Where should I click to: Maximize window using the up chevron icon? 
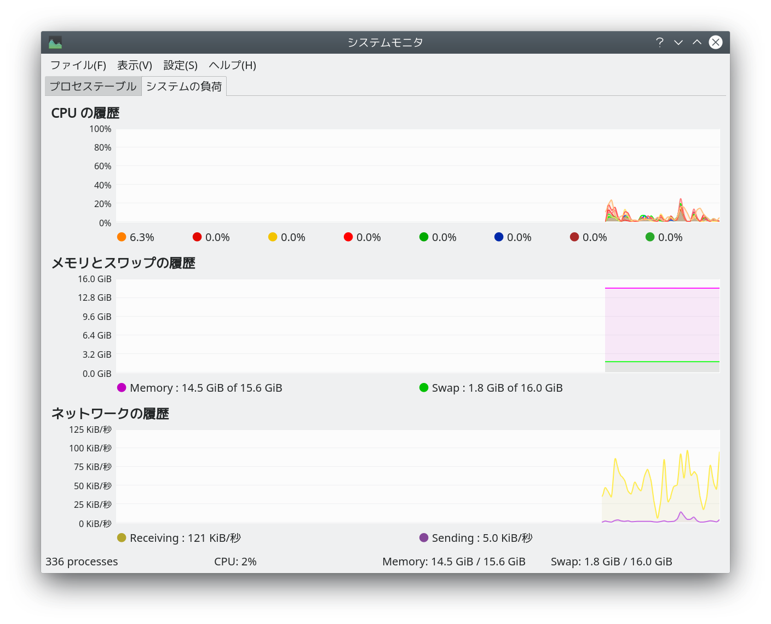(697, 43)
